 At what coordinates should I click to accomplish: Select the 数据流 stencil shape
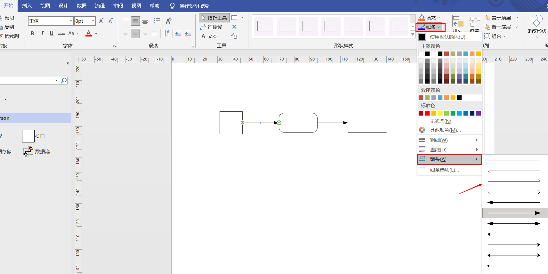click(x=36, y=151)
